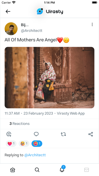The height and width of the screenshot is (176, 99).
Task: Open the three-dot post options menu
Action: tap(92, 25)
